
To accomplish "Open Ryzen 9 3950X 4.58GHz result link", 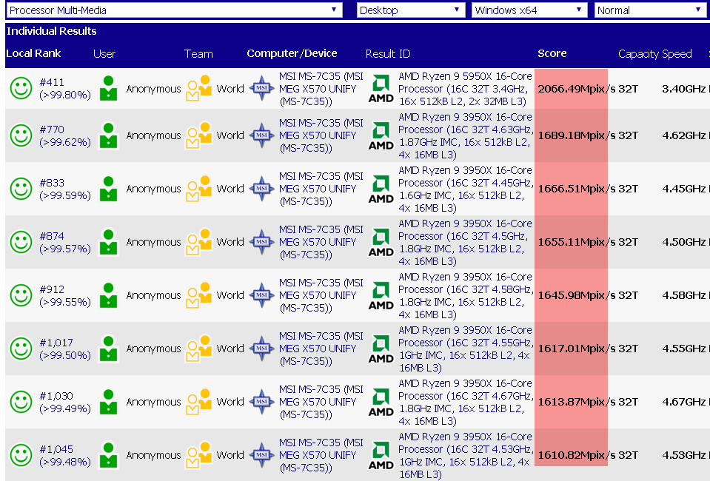I will coord(466,295).
